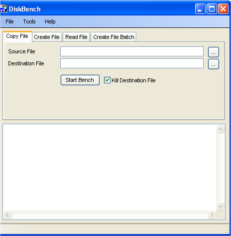Viewport: 231px width, 236px height.
Task: Click the DiskBench app icon in title bar
Action: click(x=3, y=8)
